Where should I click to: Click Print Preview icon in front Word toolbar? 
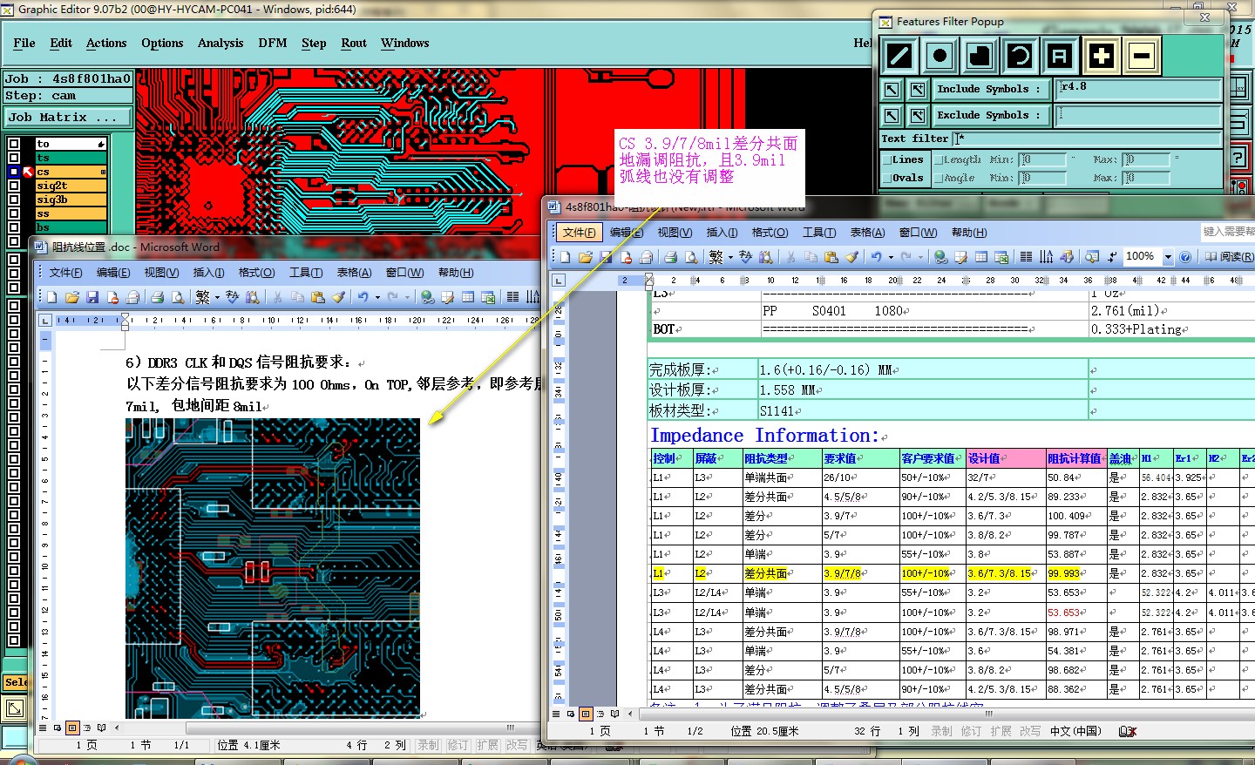(690, 257)
